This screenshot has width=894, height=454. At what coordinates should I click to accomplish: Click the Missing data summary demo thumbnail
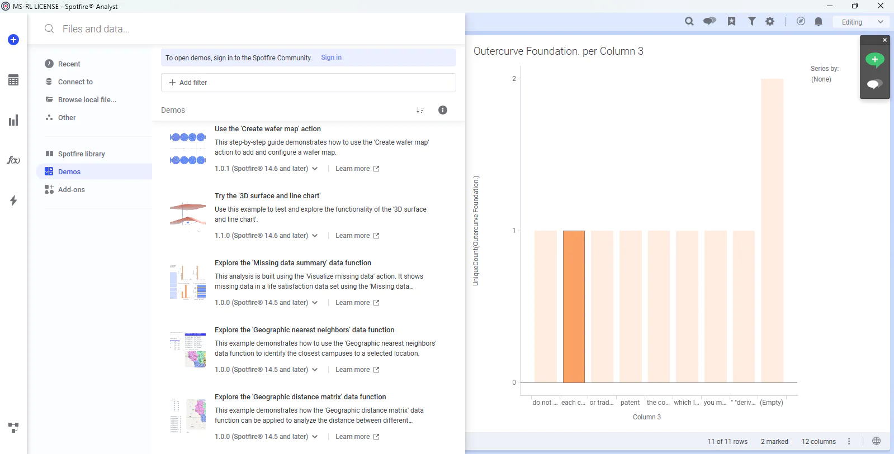(188, 283)
